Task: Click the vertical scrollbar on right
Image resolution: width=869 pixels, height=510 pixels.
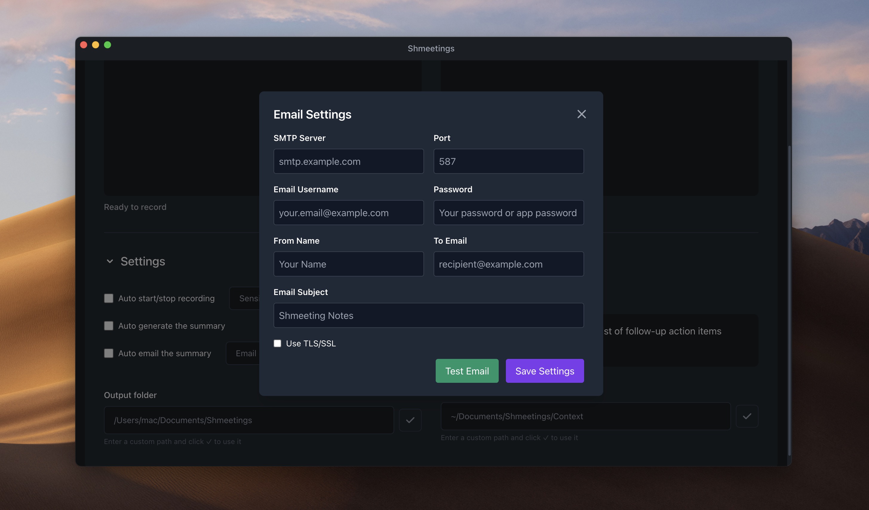Action: coord(789,300)
